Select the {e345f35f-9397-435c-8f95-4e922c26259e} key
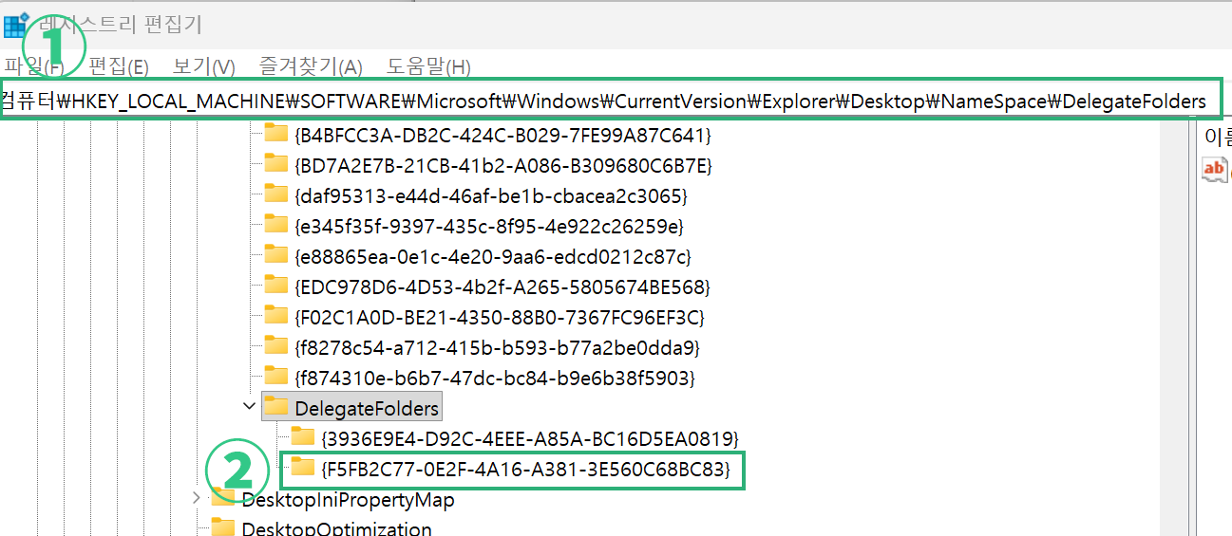Screen dimensions: 1232x536 tap(489, 226)
